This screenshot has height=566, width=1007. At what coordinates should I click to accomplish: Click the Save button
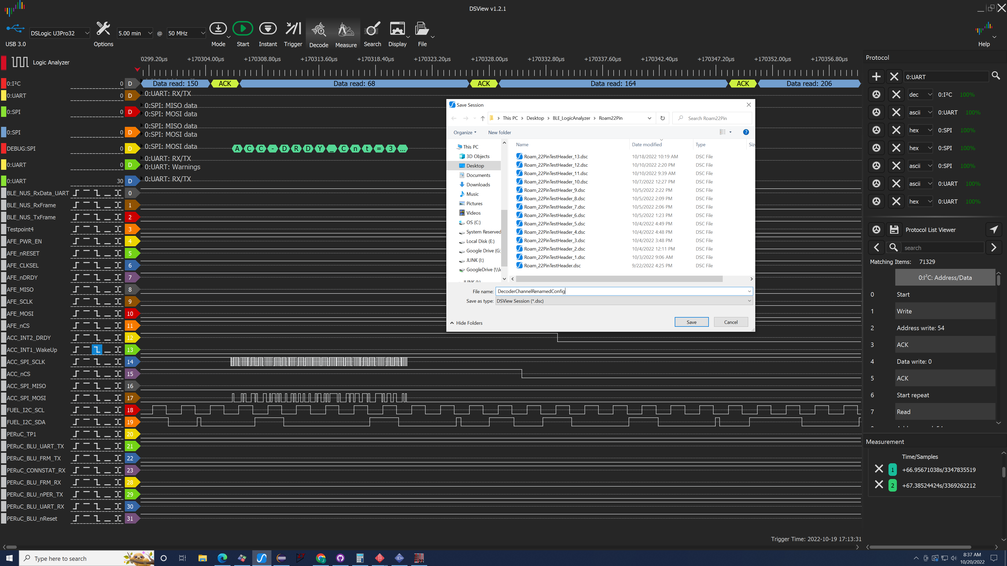click(x=691, y=322)
